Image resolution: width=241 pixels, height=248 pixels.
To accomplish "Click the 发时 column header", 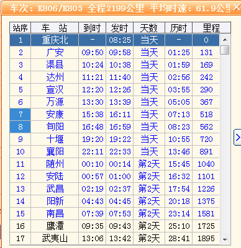I will click(x=120, y=28).
